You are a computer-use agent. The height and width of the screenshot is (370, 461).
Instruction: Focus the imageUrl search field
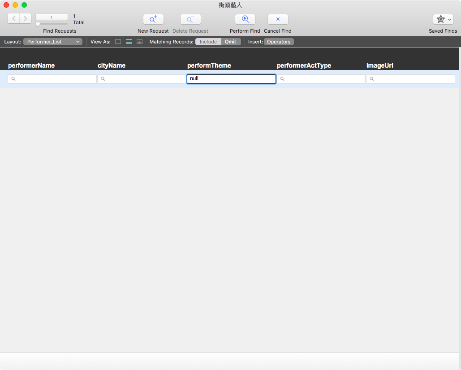[410, 79]
